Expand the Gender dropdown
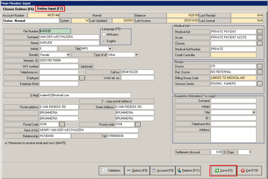 tap(68, 55)
